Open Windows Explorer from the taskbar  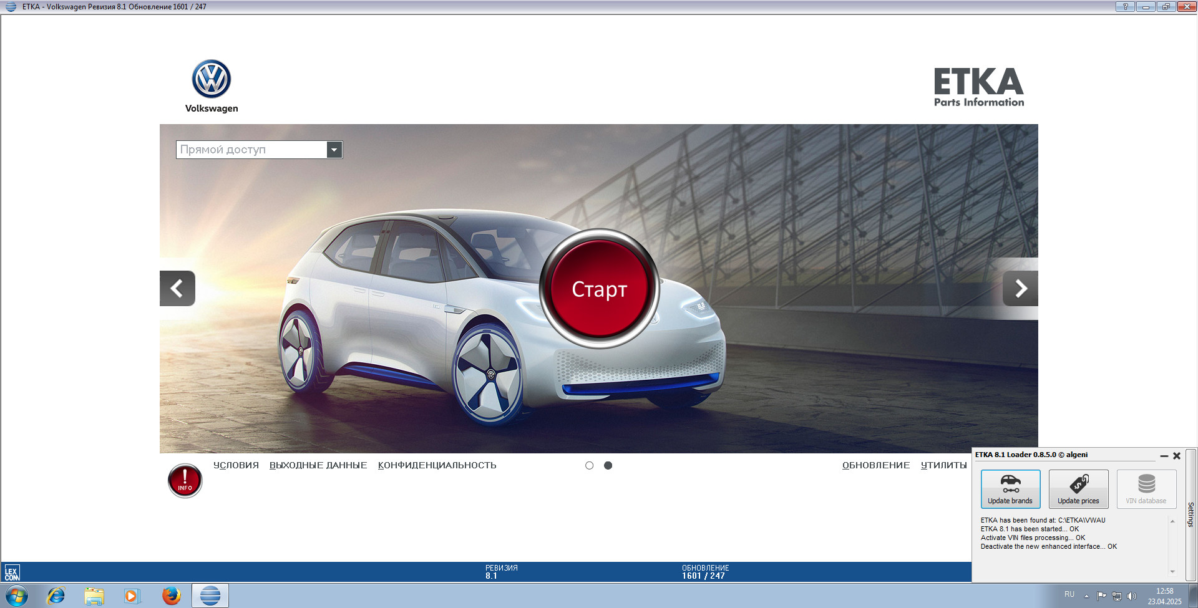pos(94,596)
